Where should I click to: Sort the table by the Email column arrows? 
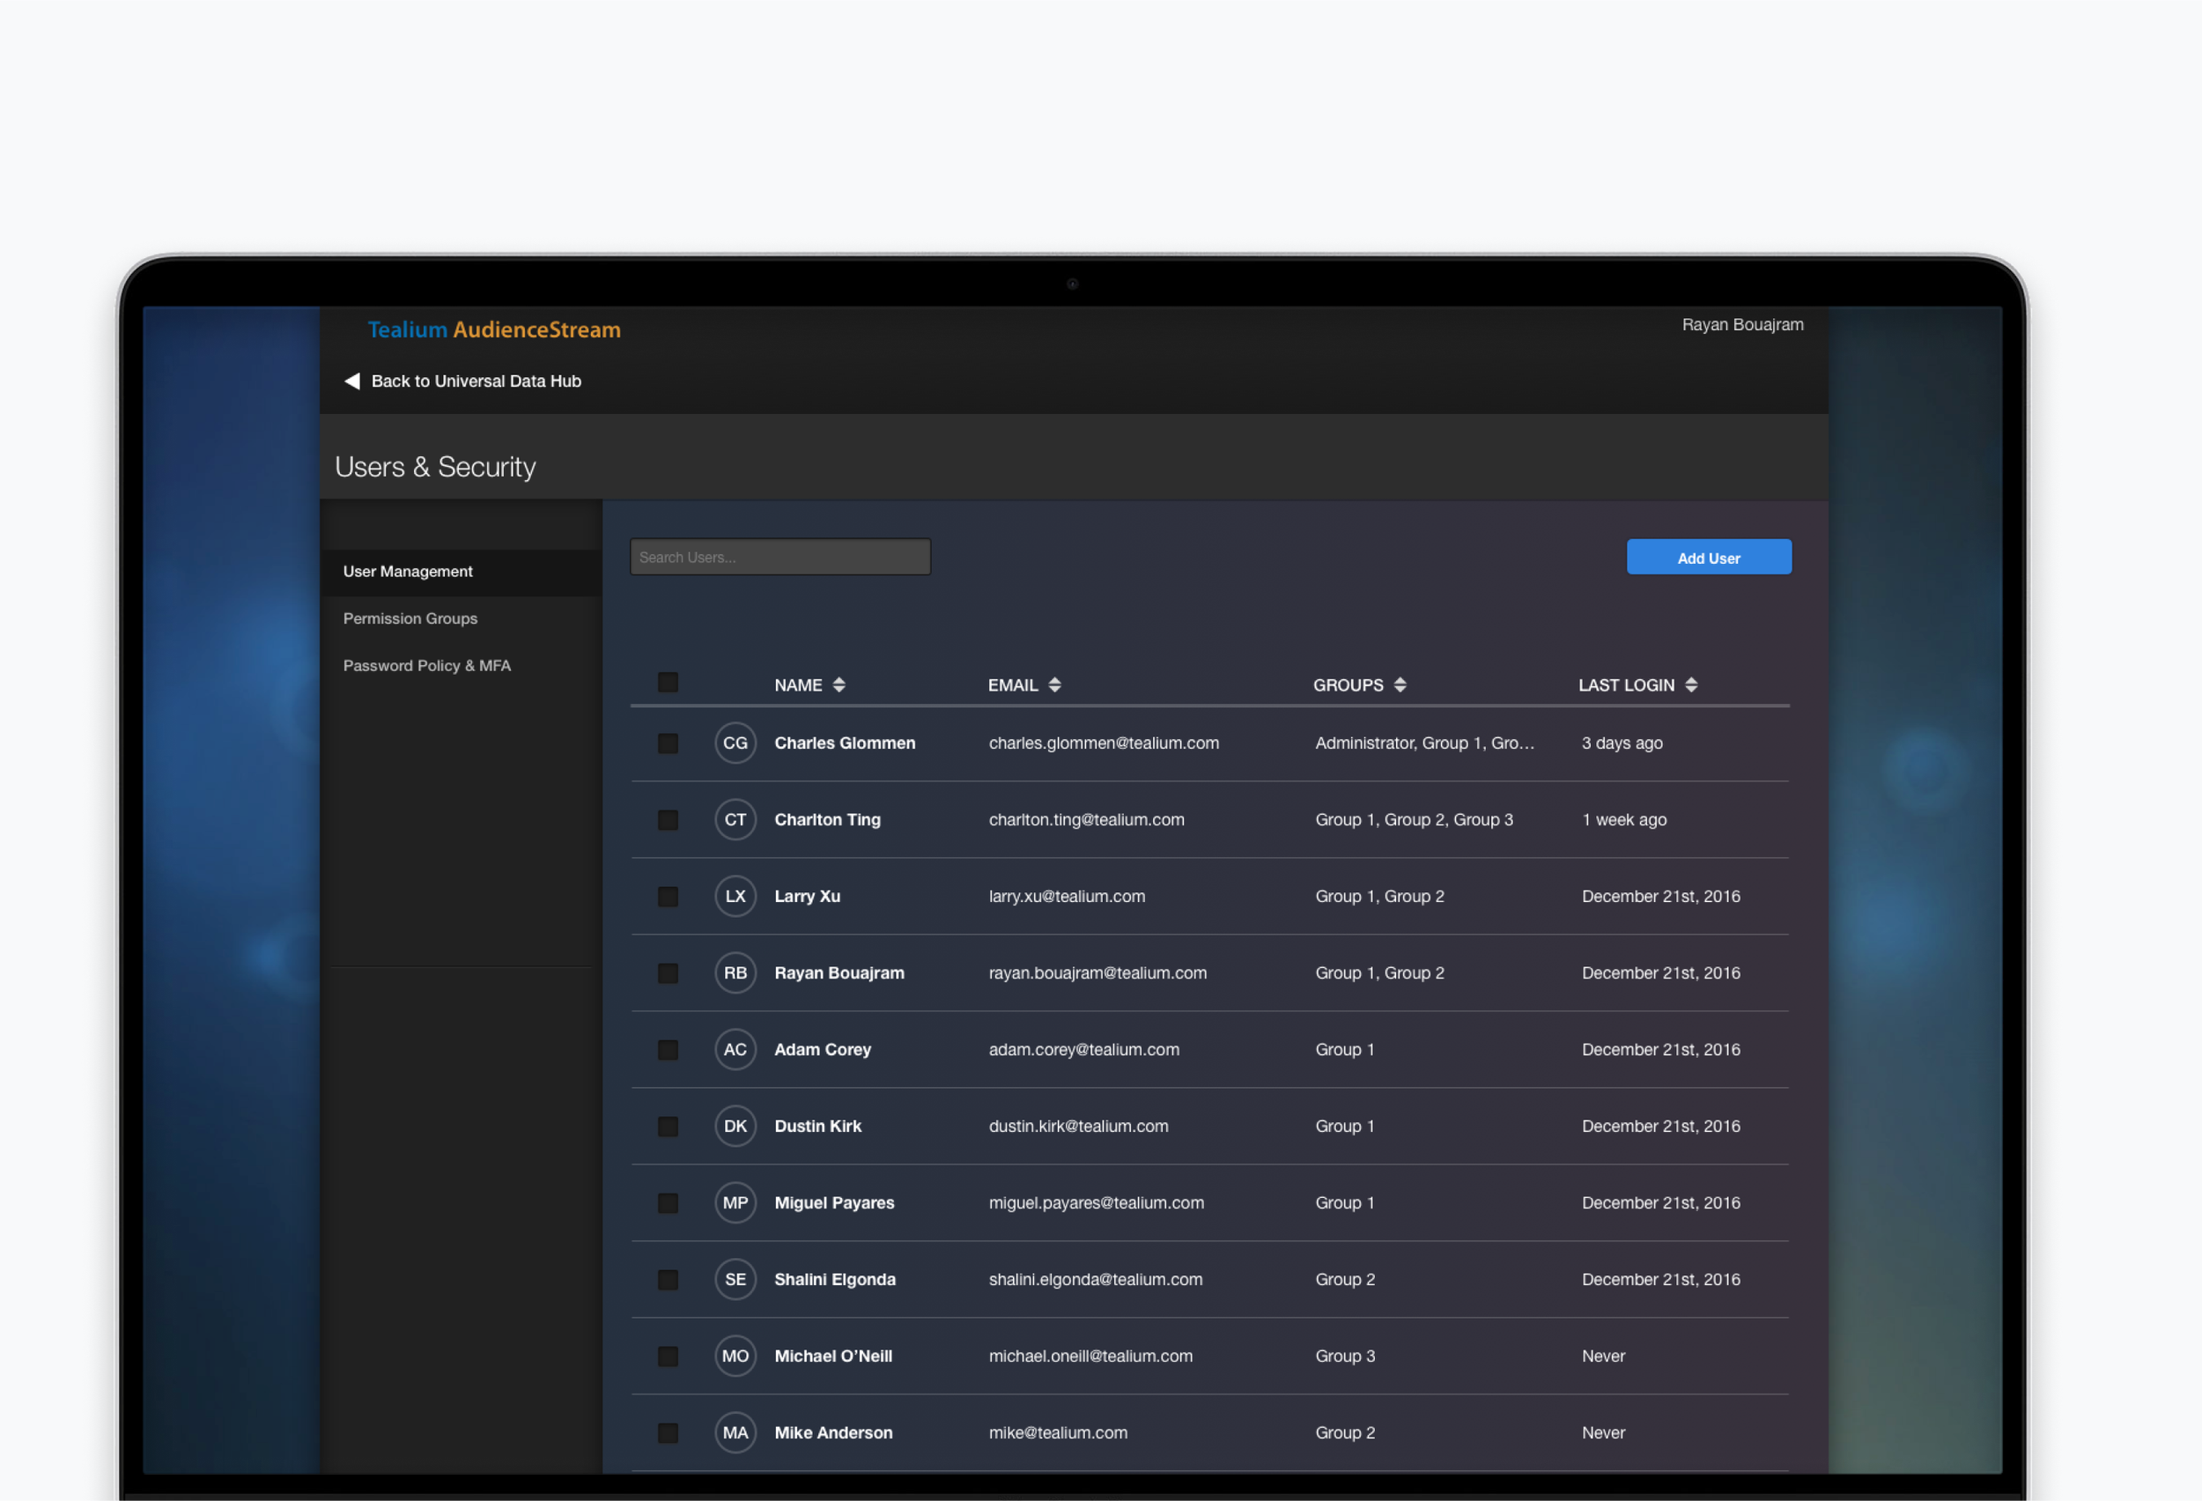(1054, 685)
